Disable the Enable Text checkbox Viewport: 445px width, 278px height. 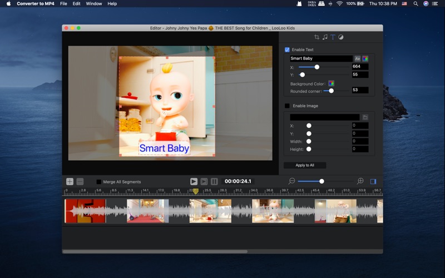click(x=287, y=49)
